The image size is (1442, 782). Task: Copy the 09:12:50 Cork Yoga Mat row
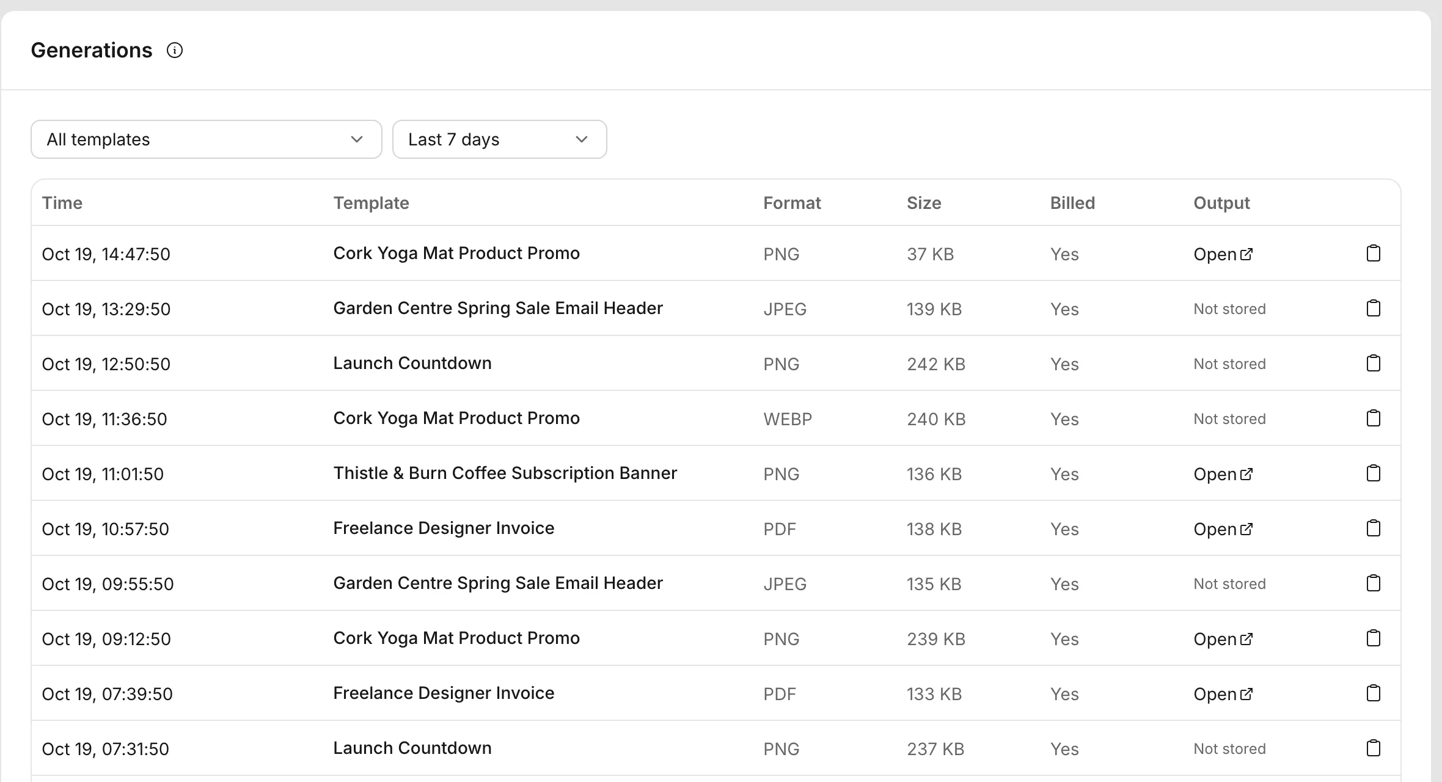(1373, 638)
